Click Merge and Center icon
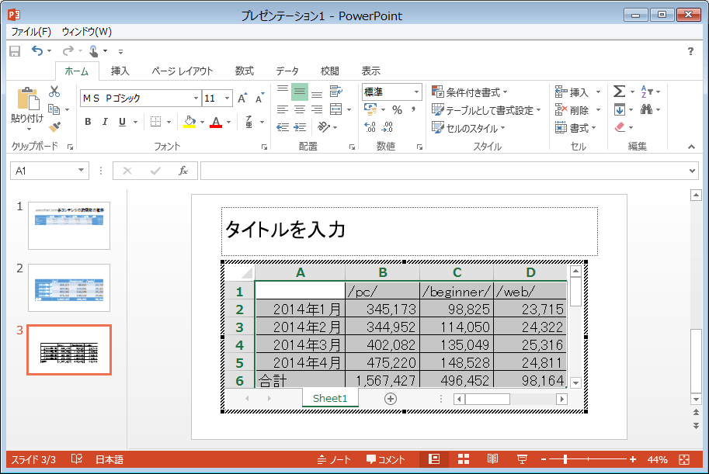This screenshot has width=709, height=474. pos(336,109)
